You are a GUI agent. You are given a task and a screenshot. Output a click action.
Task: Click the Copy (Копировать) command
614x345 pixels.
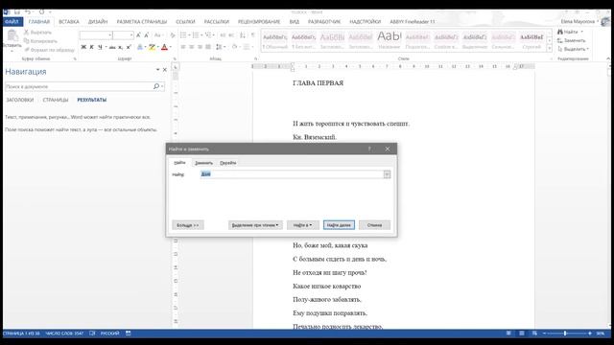coord(40,41)
